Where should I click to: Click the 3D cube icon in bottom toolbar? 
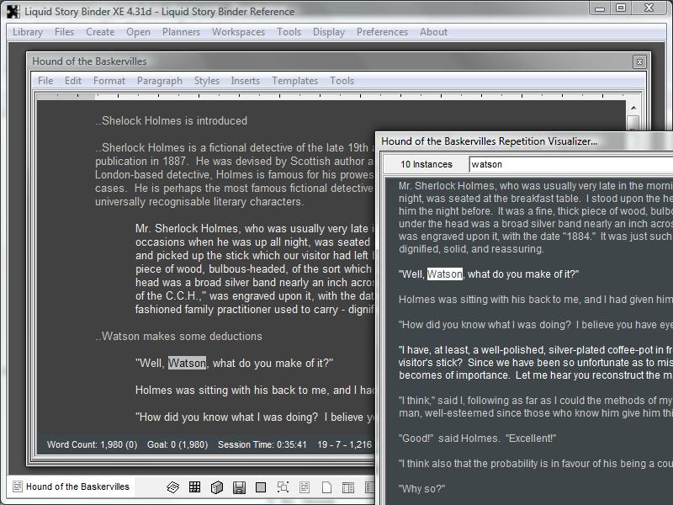tap(216, 487)
